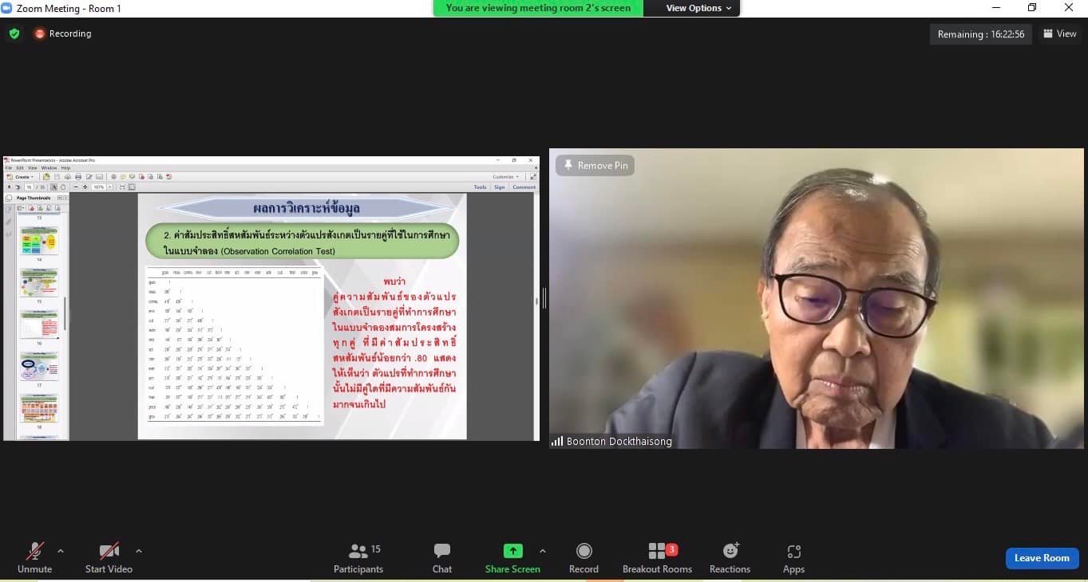Start Video with the camera button
This screenshot has width=1088, height=582.
[109, 558]
